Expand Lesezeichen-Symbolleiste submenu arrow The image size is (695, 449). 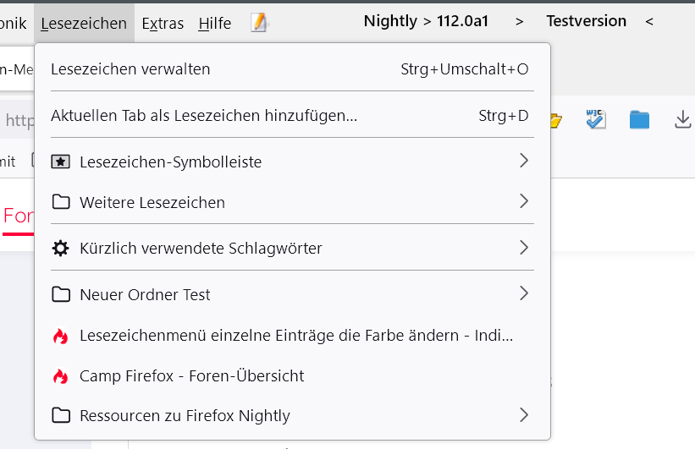coord(523,161)
